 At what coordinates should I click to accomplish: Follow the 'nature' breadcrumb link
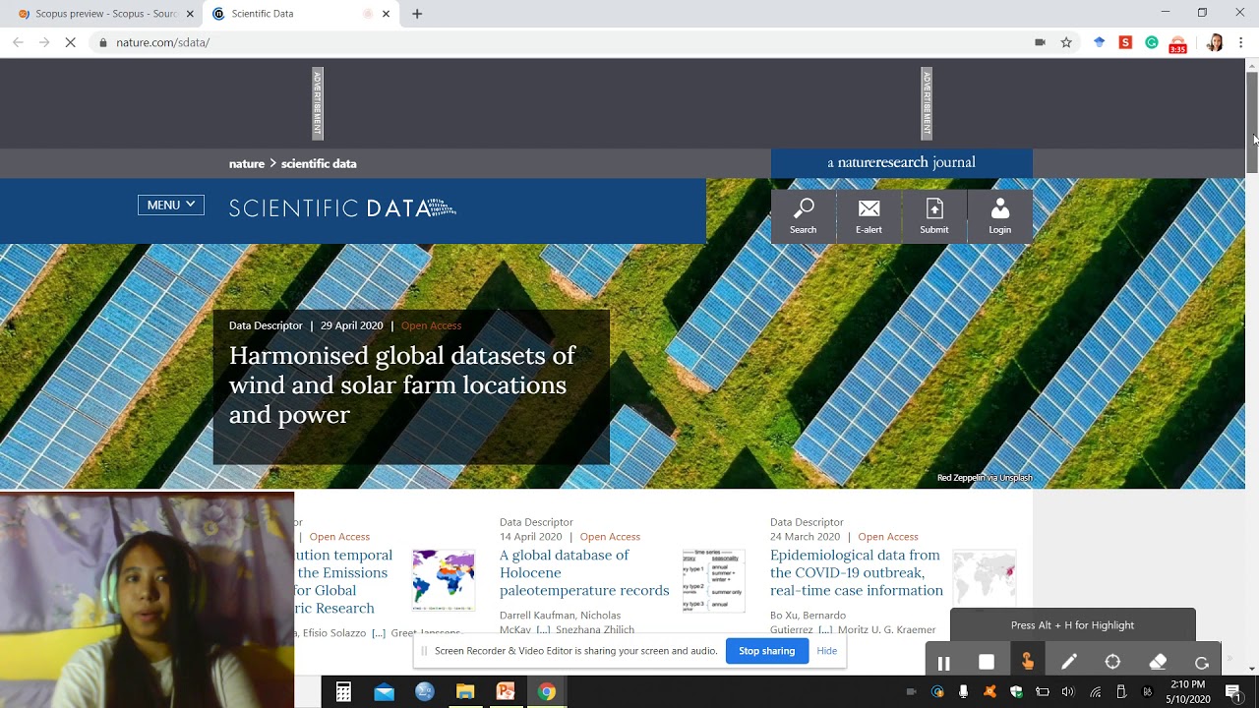[247, 163]
